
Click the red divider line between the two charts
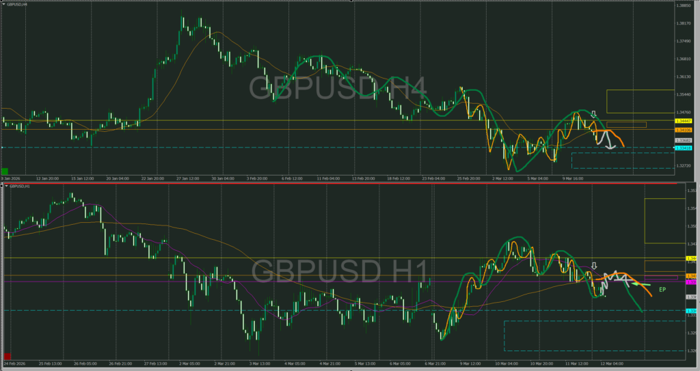[342, 183]
